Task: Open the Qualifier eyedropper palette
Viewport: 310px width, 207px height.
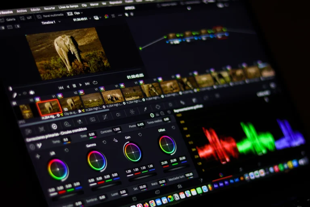Action: point(145,109)
